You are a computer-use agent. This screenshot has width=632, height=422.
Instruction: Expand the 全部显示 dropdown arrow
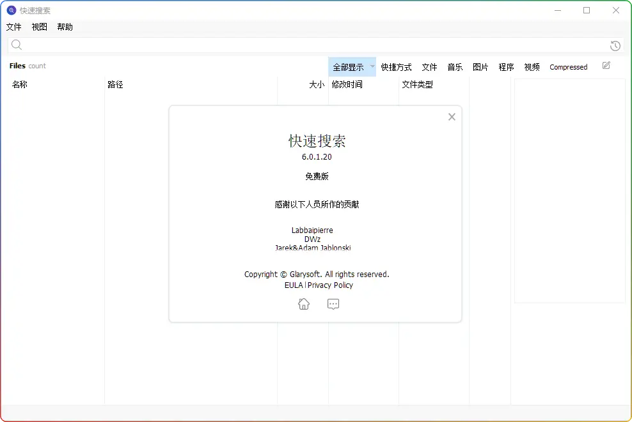pos(372,66)
